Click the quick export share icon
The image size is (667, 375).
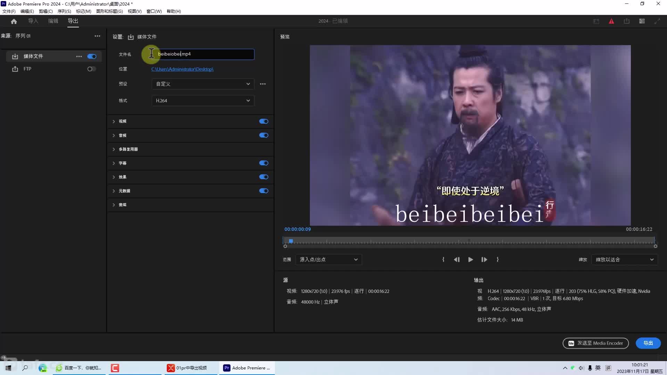pyautogui.click(x=627, y=21)
